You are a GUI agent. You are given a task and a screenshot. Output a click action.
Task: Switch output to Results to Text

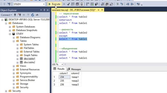(103, 4)
